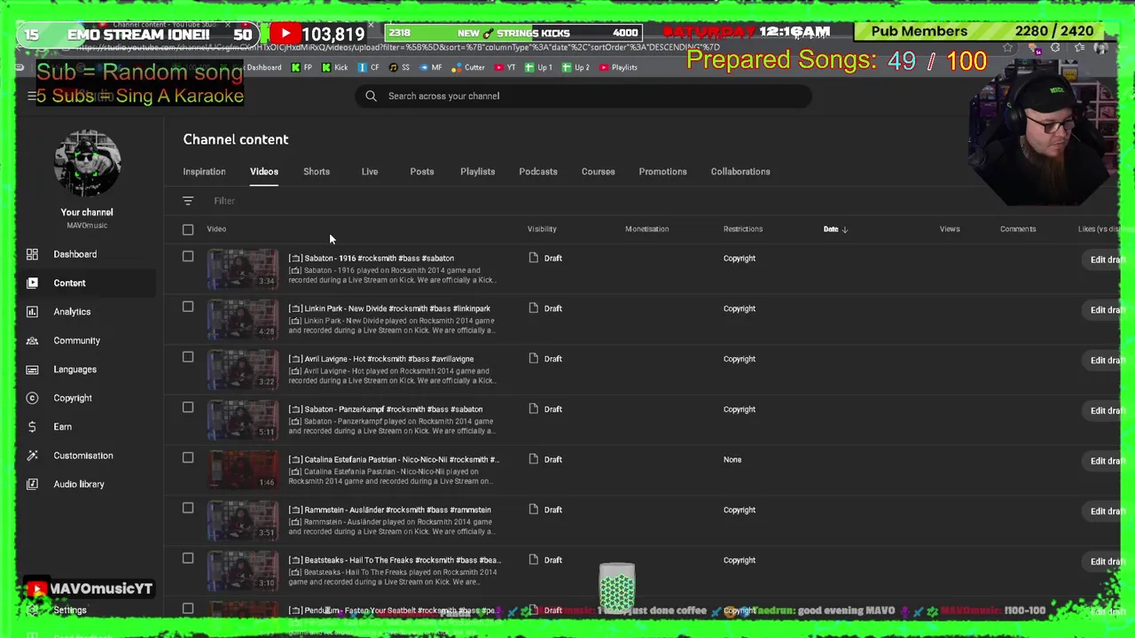Open the FP bookmark
Image resolution: width=1135 pixels, height=638 pixels.
[302, 67]
